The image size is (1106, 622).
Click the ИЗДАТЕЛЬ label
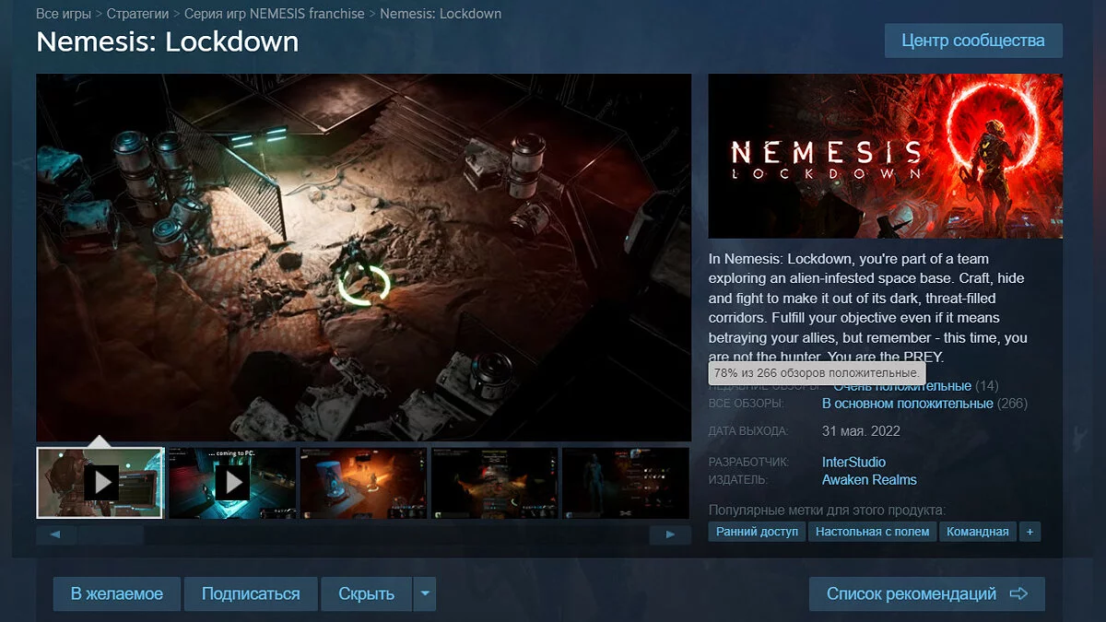[737, 480]
